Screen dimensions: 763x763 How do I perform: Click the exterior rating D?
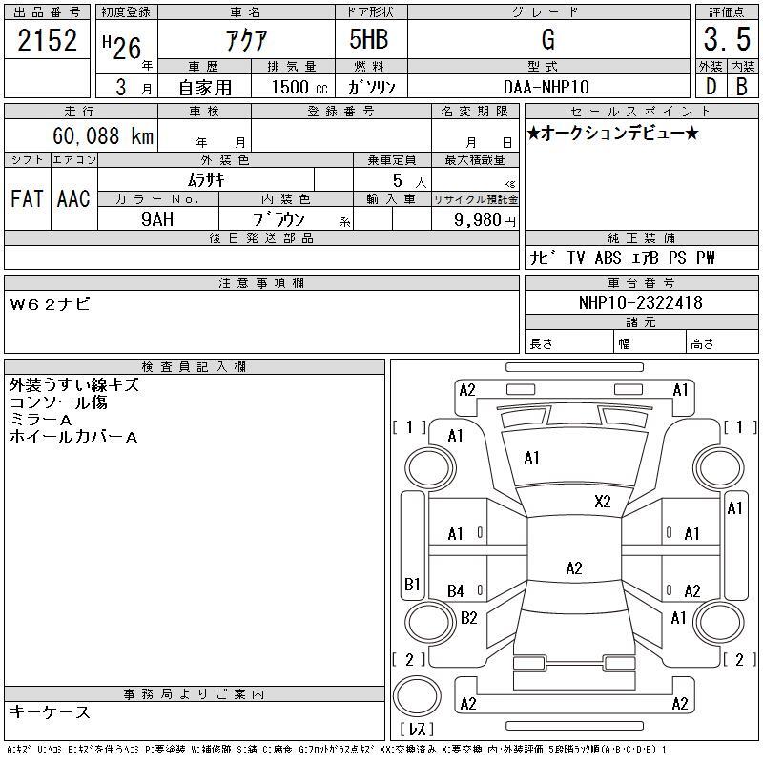pyautogui.click(x=711, y=87)
